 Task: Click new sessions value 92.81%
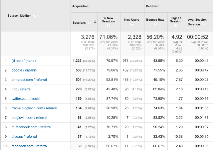tap(112, 80)
